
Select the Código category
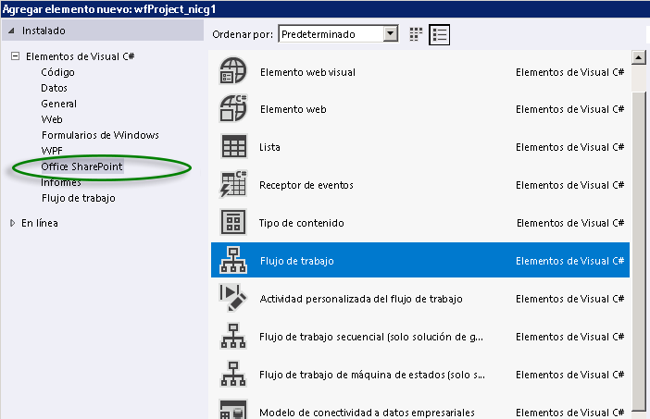tap(57, 72)
